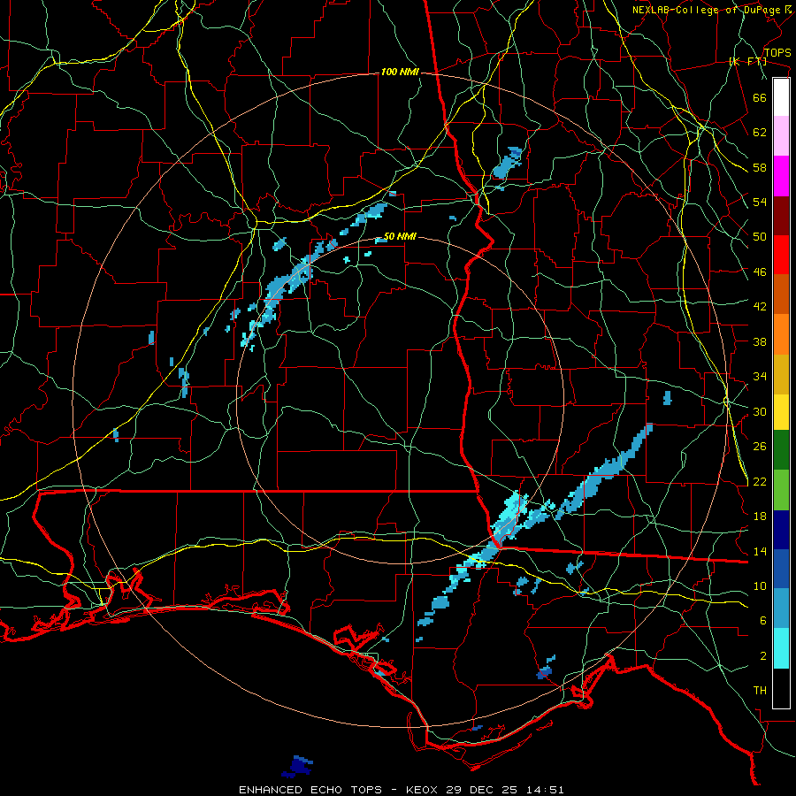The height and width of the screenshot is (796, 796).
Task: Click the legend value "26"
Action: click(760, 447)
